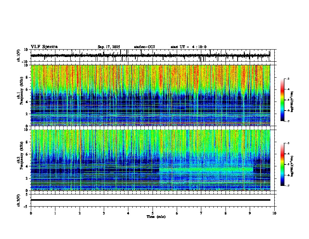The width and height of the screenshot is (309, 239).
Task: Click the ch.1 "Frequency (kHz)" axis label
Action: pos(21,91)
